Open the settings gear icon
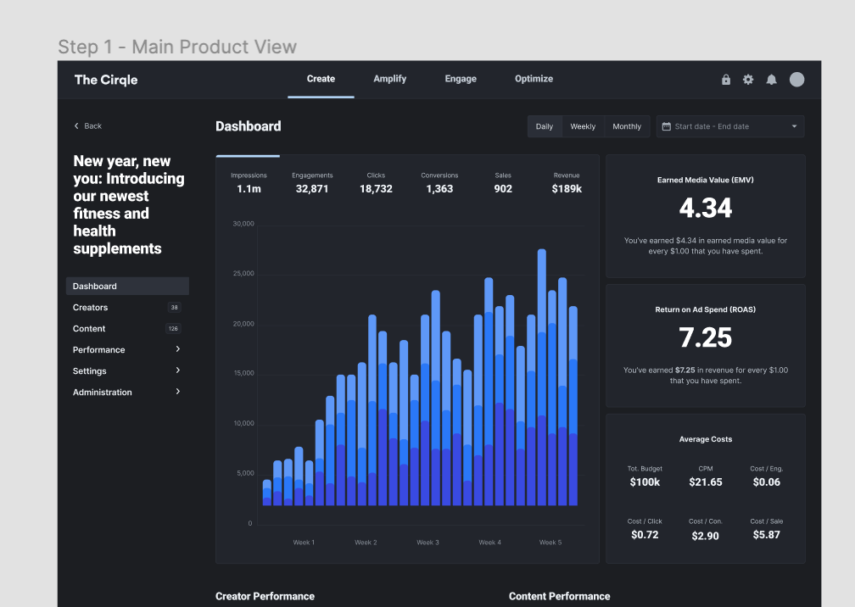The height and width of the screenshot is (607, 855). click(748, 79)
